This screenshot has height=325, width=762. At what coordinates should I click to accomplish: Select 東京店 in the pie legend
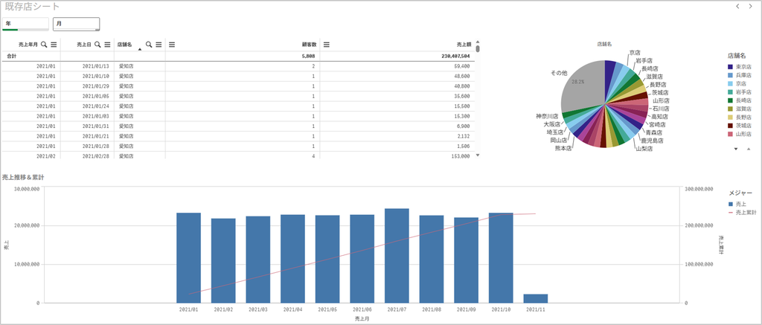pyautogui.click(x=740, y=66)
